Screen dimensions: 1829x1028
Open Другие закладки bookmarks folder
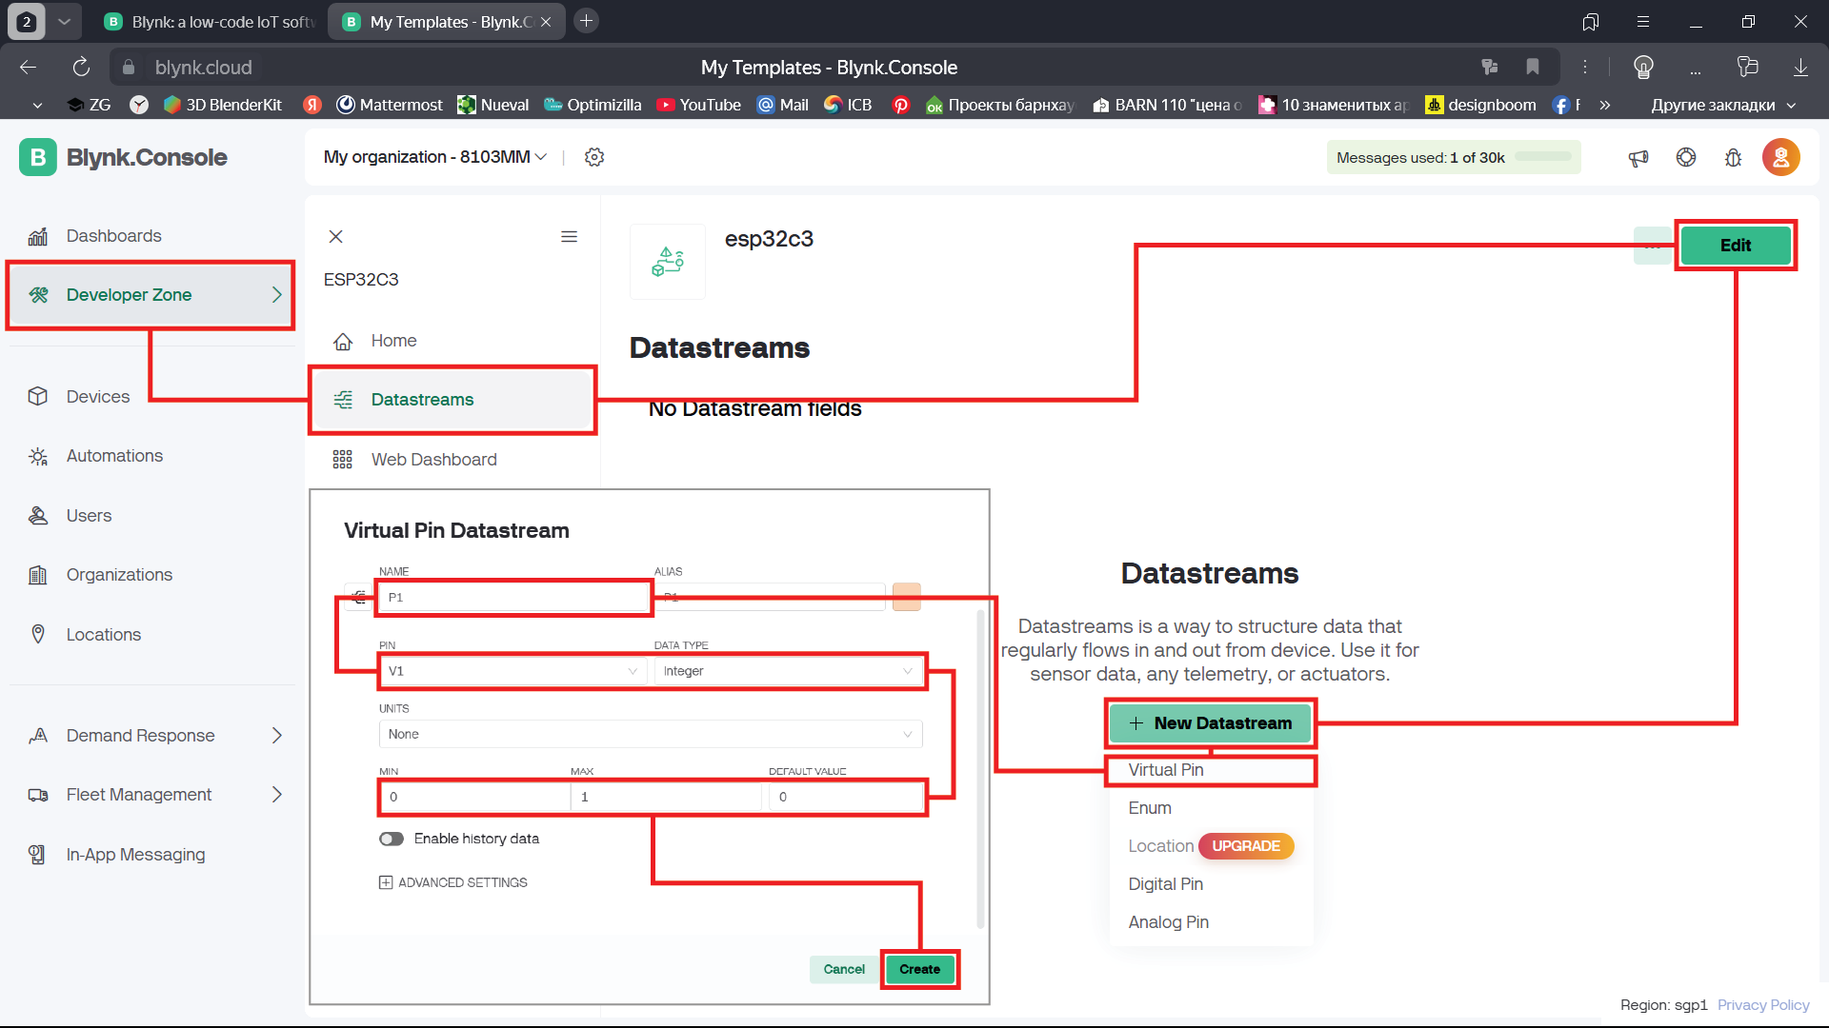tap(1722, 105)
